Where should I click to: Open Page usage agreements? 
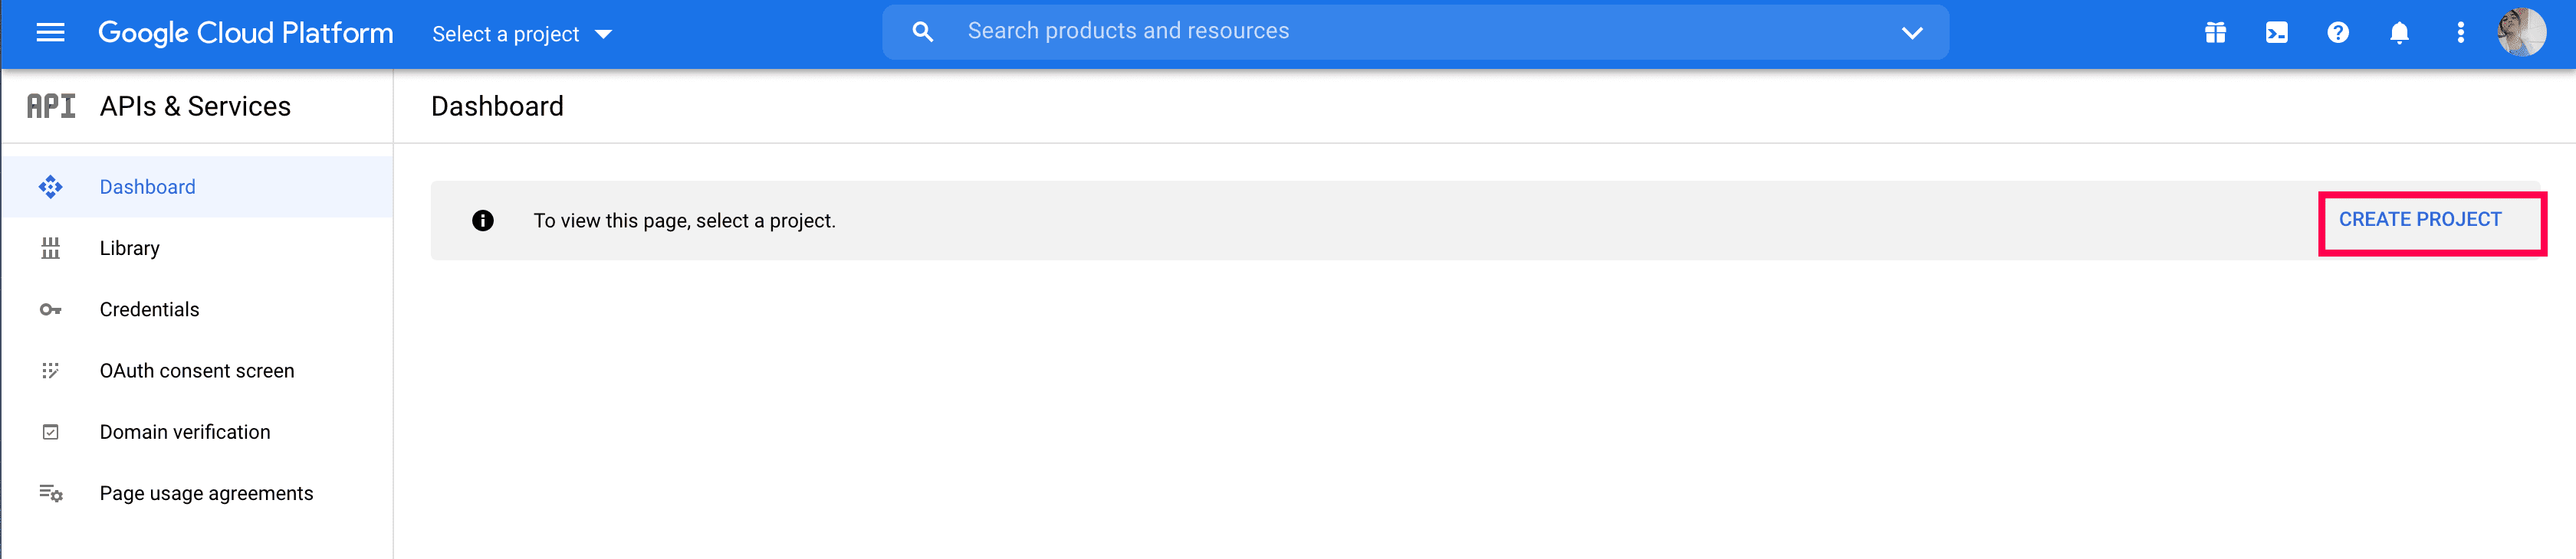pos(206,493)
